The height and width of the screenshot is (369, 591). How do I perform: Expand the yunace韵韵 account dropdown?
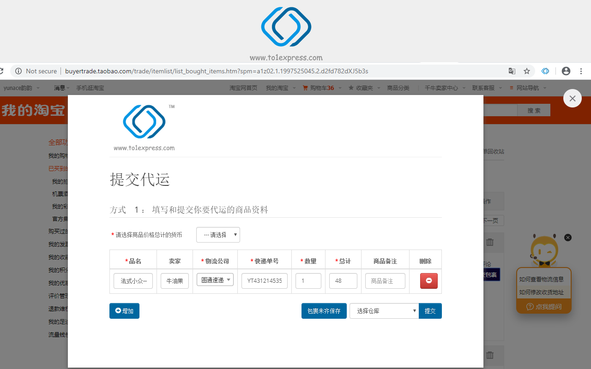click(22, 88)
